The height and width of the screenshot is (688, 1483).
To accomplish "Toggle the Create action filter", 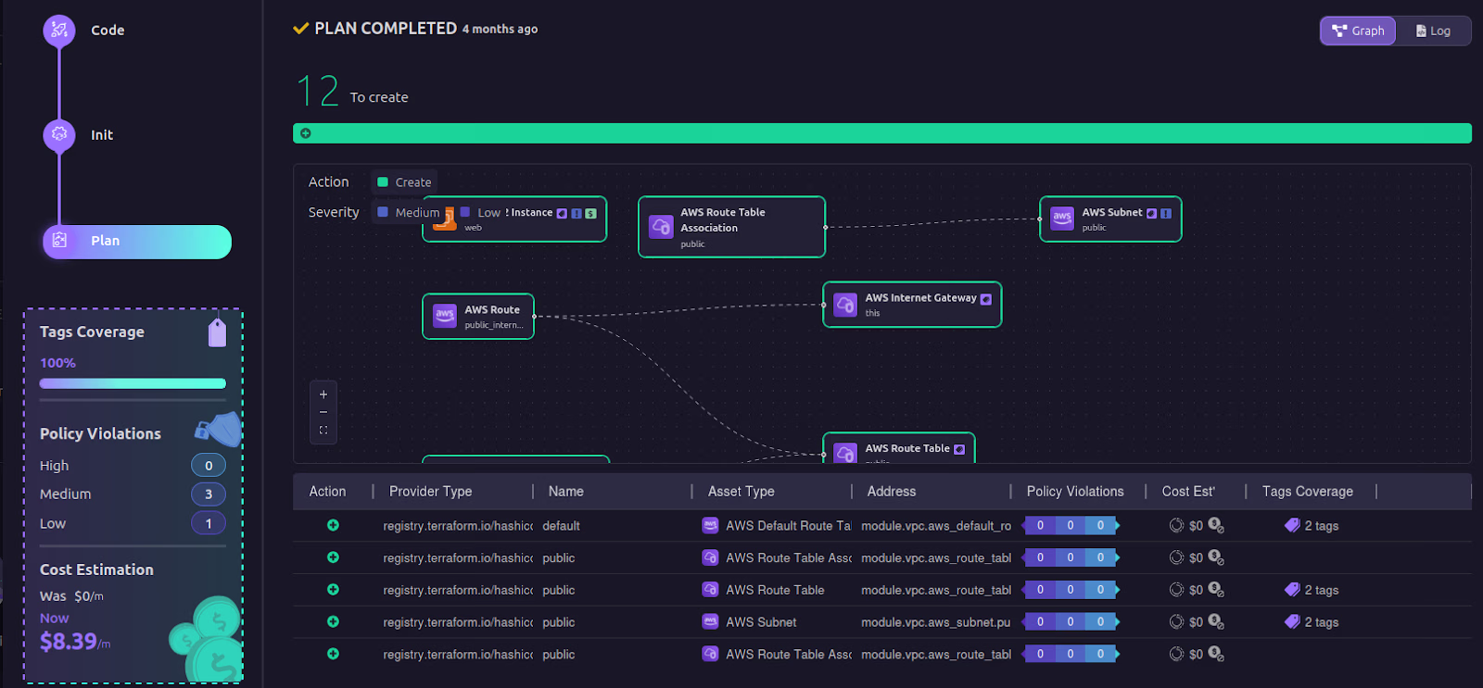I will (x=404, y=182).
